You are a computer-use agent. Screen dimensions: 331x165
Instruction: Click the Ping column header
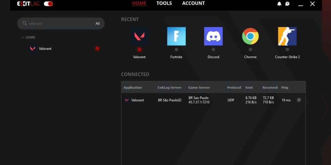[285, 87]
